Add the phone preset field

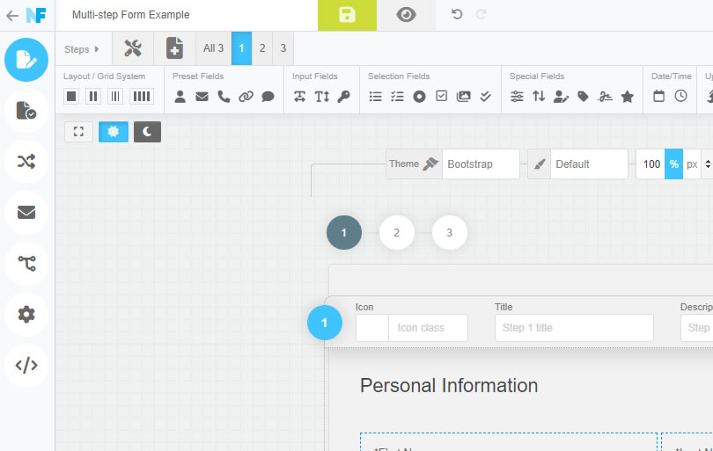click(224, 97)
